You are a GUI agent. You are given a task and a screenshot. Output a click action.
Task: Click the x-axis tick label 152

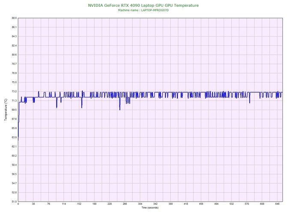coord(79,204)
